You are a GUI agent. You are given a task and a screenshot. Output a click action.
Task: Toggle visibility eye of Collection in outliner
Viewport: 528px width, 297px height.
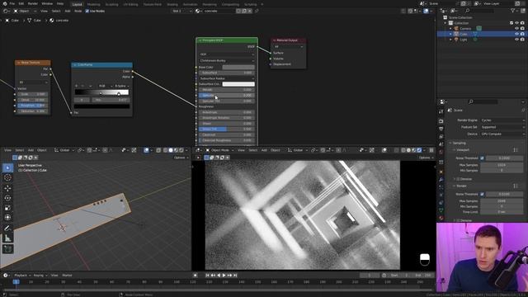tap(516, 23)
